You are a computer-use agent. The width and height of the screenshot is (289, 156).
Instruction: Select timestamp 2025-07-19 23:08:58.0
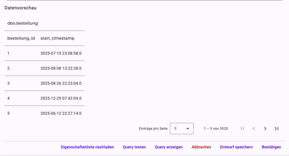point(61,53)
